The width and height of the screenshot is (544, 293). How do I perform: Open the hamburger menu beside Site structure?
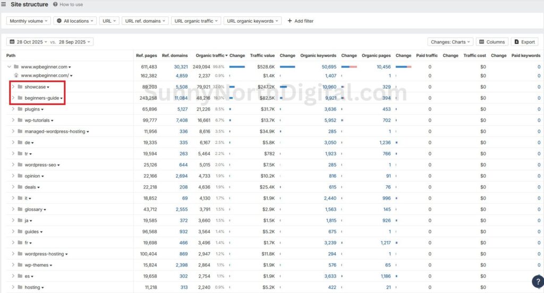(3, 4)
